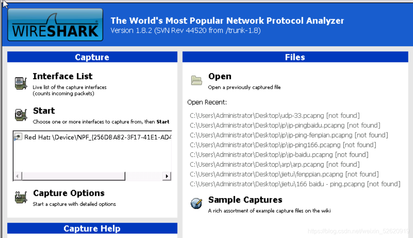Viewport: 413px width, 238px height.
Task: Click 'Live list of the capture interfaces' description
Action: pyautogui.click(x=70, y=87)
